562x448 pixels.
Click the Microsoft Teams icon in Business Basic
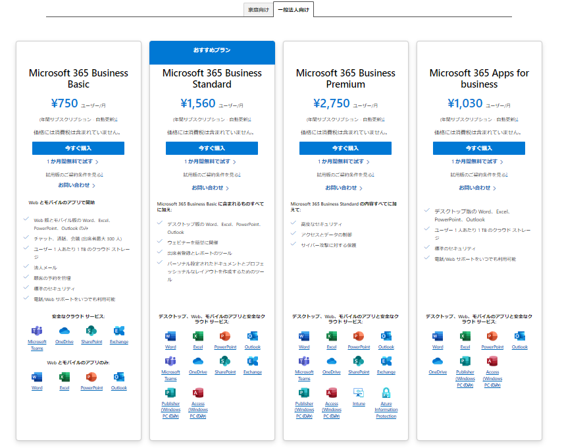tap(37, 331)
